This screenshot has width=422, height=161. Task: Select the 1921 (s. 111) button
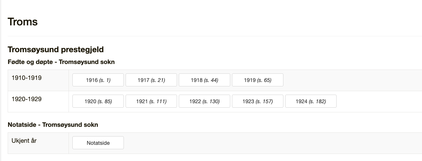coord(151,101)
